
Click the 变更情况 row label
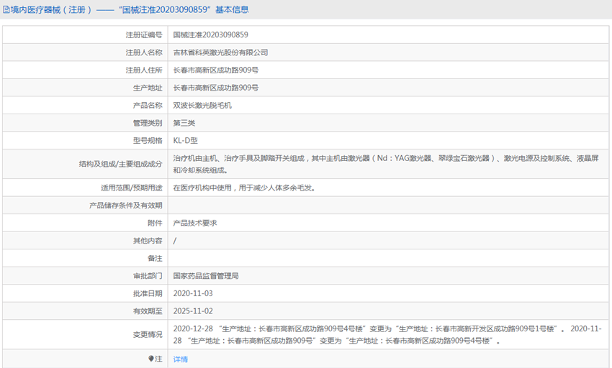coord(147,334)
